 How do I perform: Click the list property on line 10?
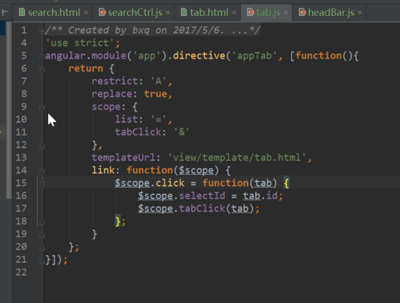click(x=126, y=119)
